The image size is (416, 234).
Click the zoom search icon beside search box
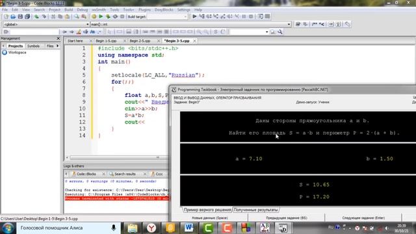coord(272,32)
